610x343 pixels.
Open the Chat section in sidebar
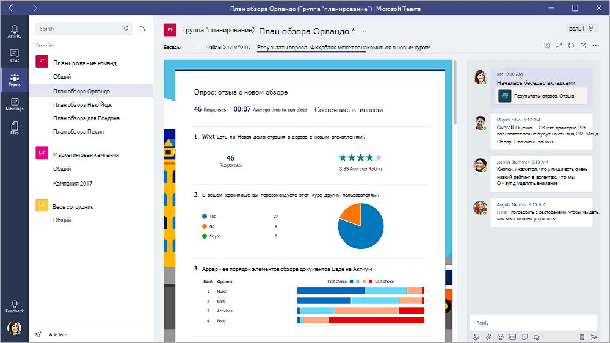coord(15,56)
